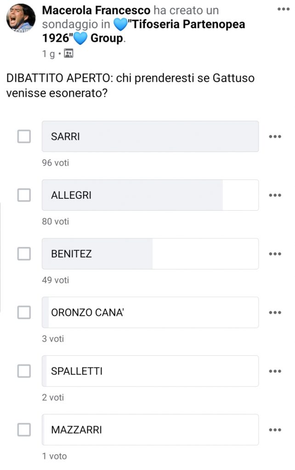This screenshot has height=470, width=295.
Task: Open Macerola Francesco's profile
Action: (95, 10)
